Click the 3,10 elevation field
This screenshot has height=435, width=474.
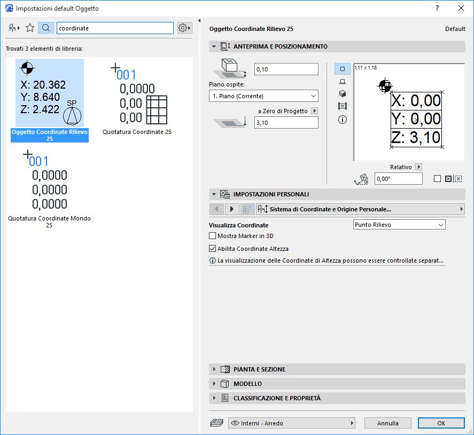pyautogui.click(x=286, y=123)
